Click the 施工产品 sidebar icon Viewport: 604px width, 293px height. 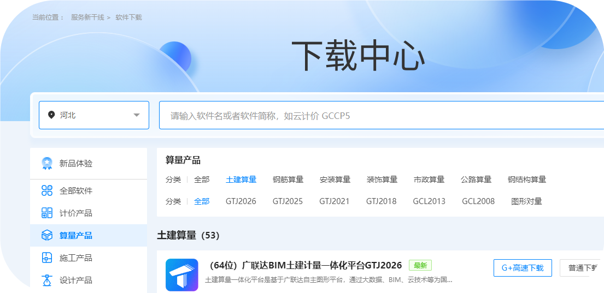pyautogui.click(x=47, y=258)
